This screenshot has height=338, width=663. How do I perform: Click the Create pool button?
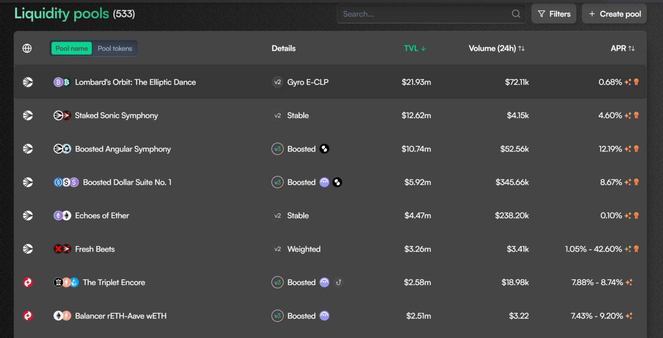pos(614,14)
